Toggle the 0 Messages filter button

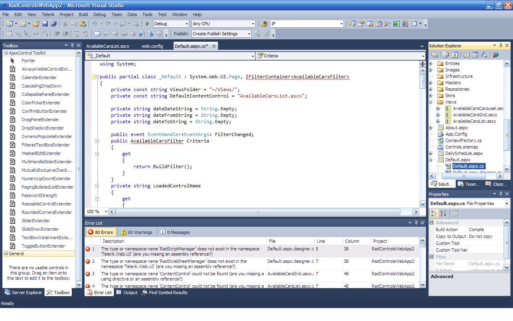175,232
